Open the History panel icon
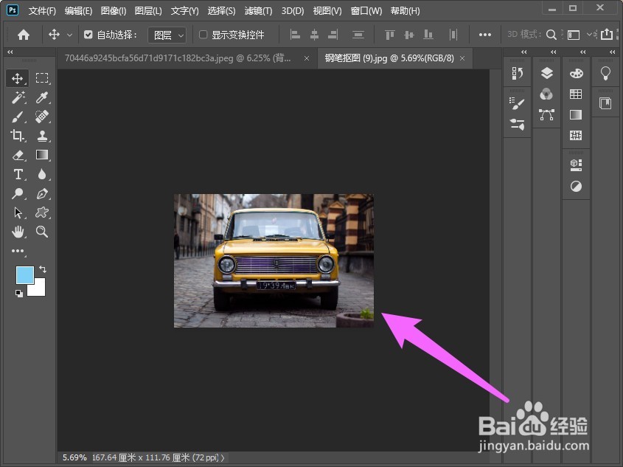 tap(518, 74)
